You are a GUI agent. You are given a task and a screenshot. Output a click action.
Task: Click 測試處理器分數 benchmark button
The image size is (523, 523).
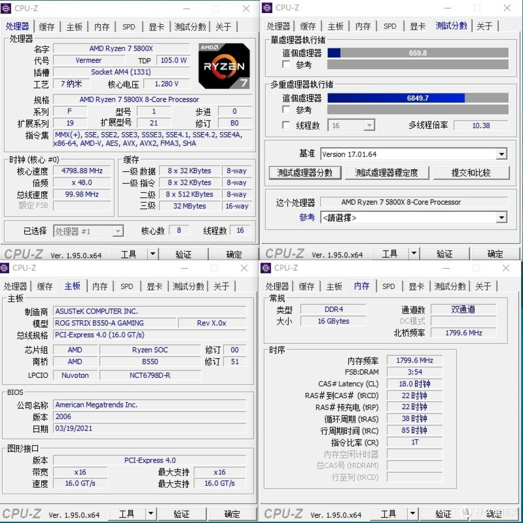[305, 172]
